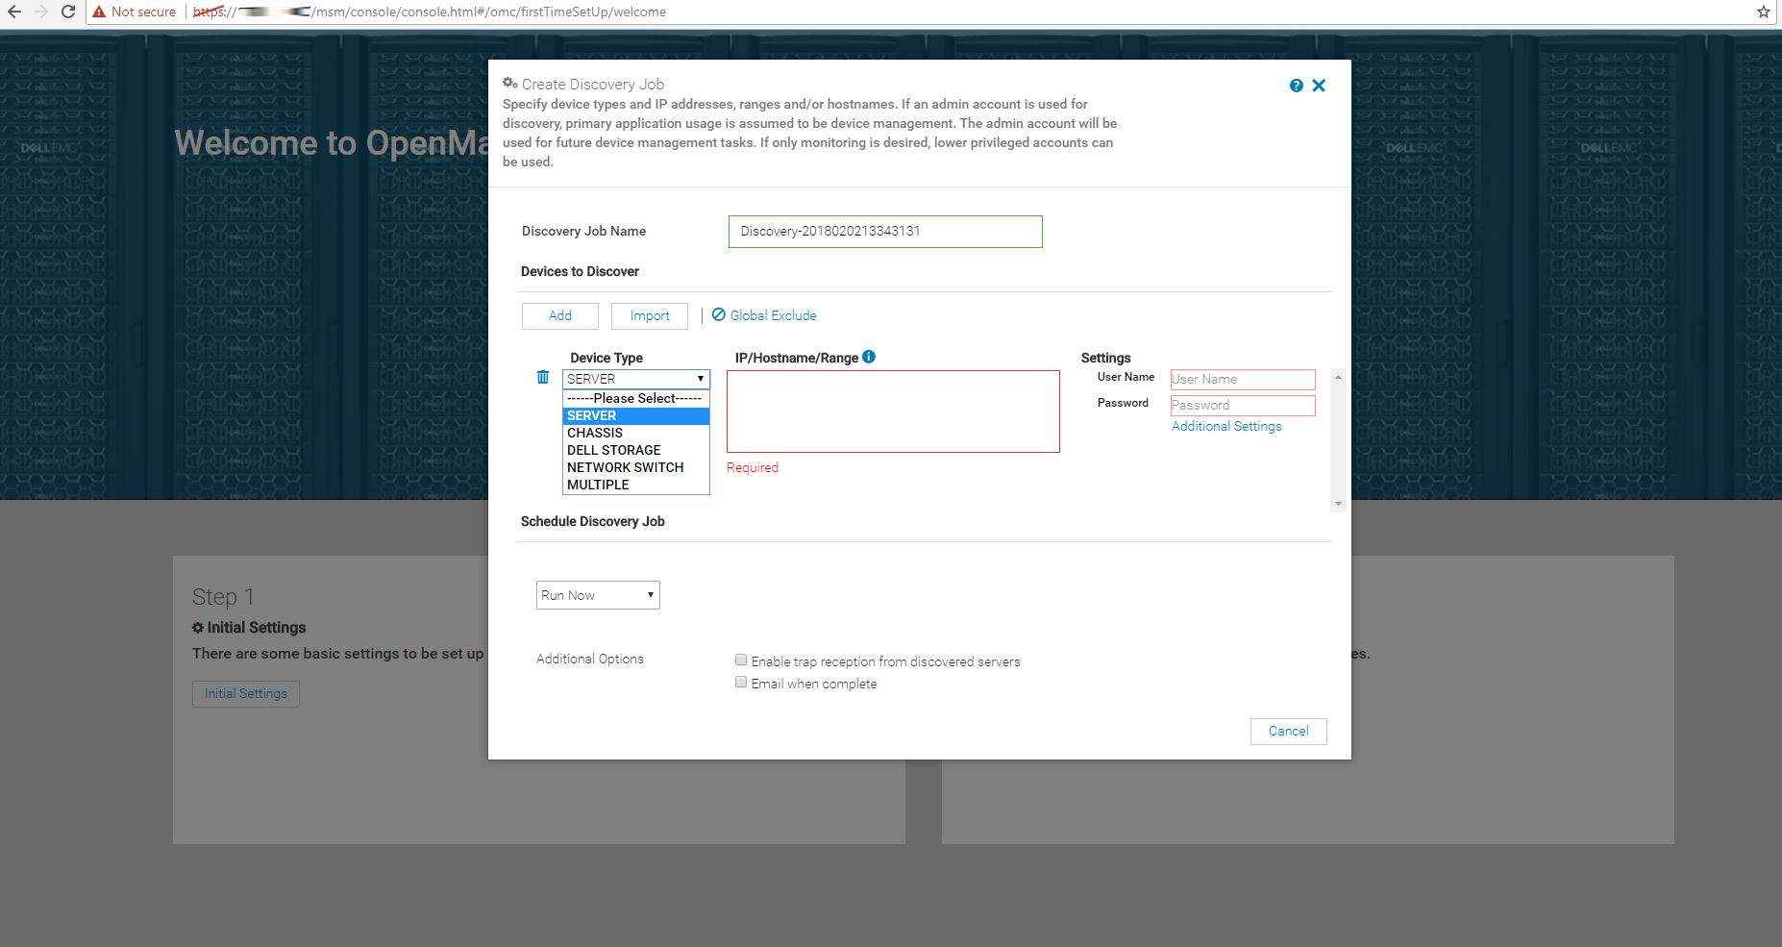Select CHASSIS from device type list
Screen dimensions: 1782x947
click(x=595, y=433)
